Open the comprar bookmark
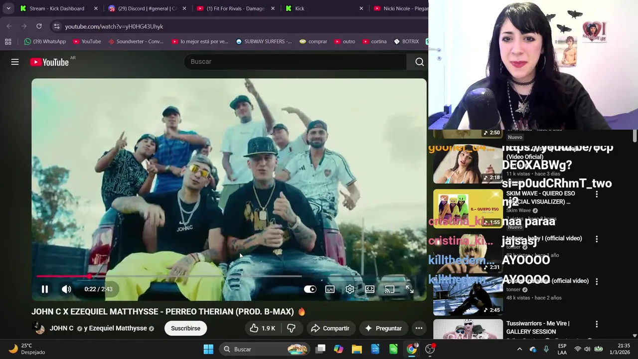The height and width of the screenshot is (359, 638). 313,41
